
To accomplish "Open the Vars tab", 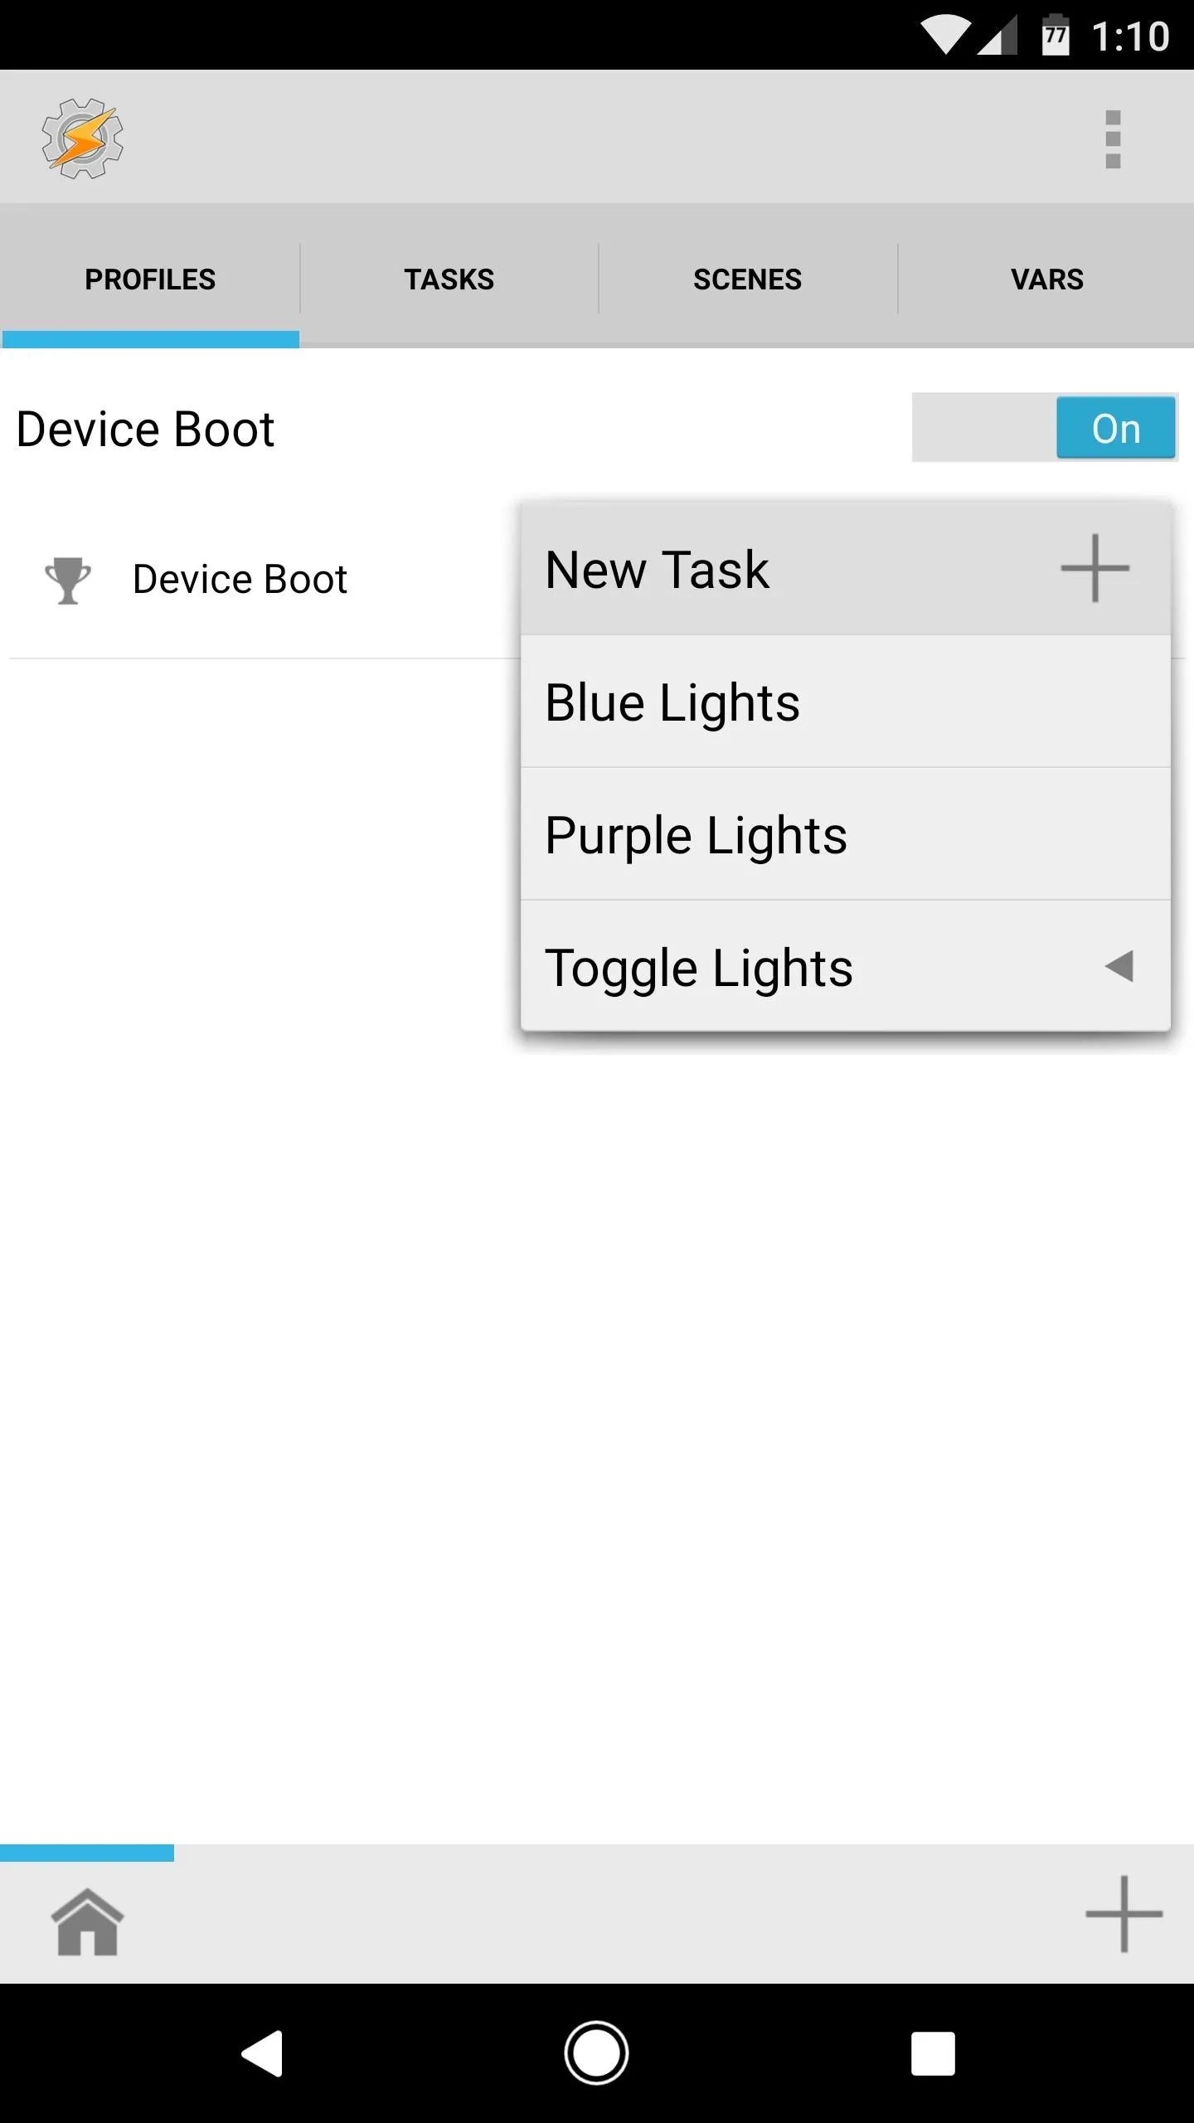I will pyautogui.click(x=1046, y=279).
